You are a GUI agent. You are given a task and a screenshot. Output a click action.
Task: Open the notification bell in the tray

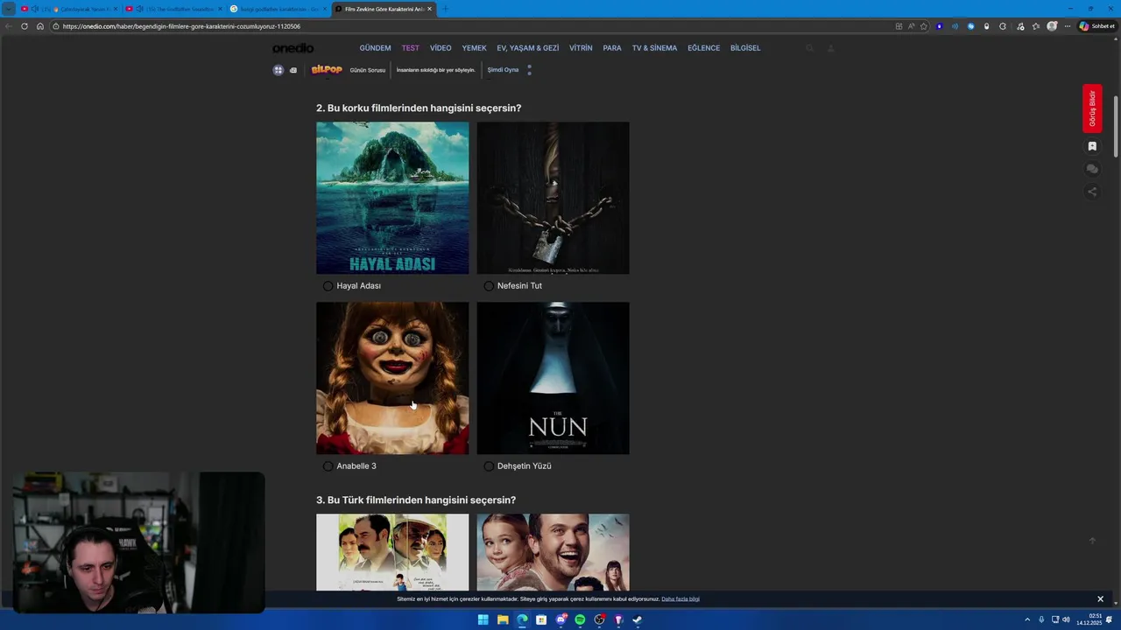click(1109, 619)
